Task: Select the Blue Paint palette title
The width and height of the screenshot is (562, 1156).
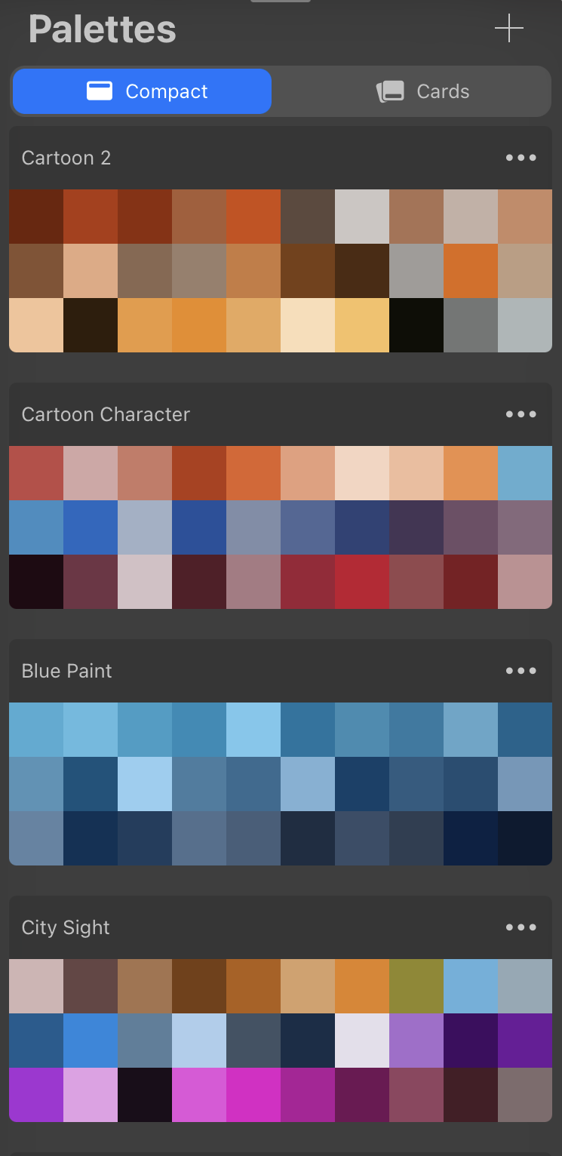Action: click(x=67, y=671)
